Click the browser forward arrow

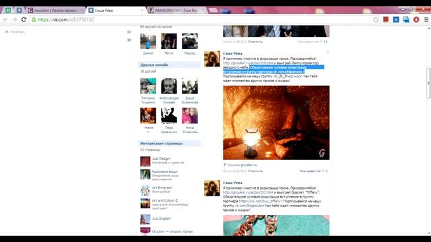click(15, 19)
